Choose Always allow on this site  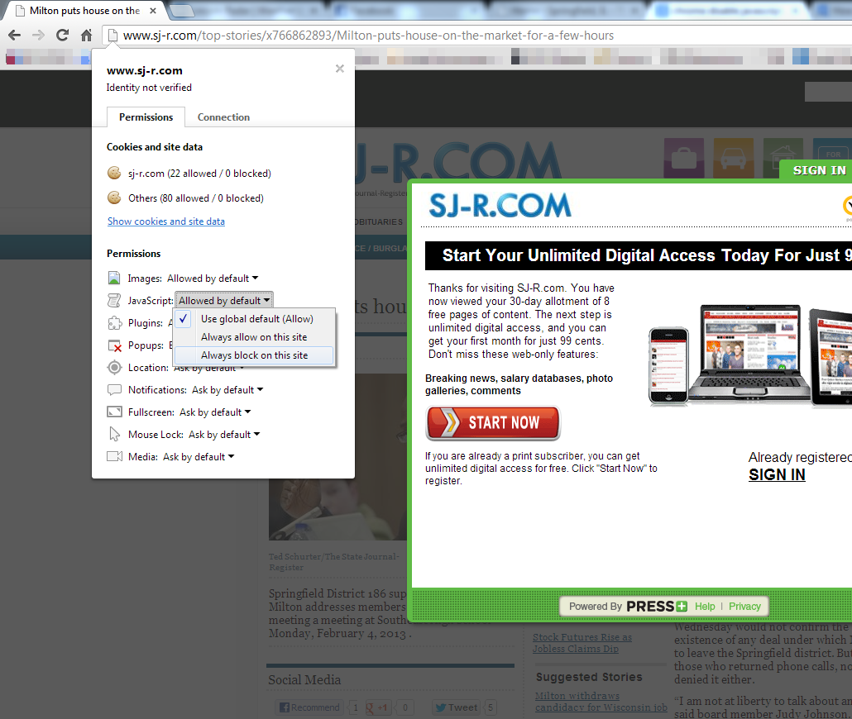point(254,337)
